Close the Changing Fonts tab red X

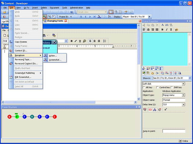point(66,21)
